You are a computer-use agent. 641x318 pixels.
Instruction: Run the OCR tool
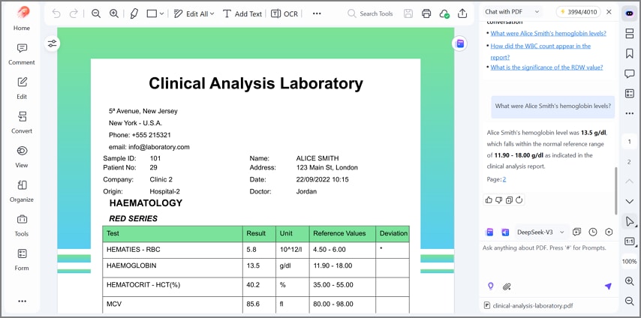284,13
